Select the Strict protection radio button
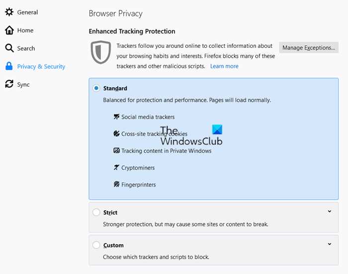348x274 pixels. pos(96,212)
